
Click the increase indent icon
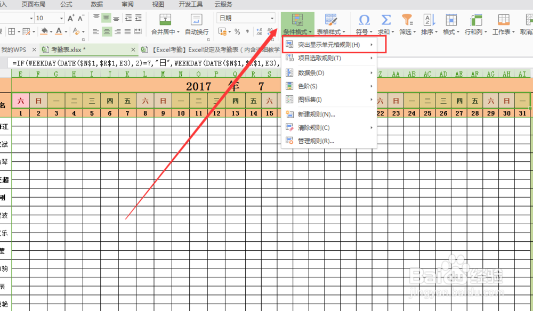(x=139, y=18)
